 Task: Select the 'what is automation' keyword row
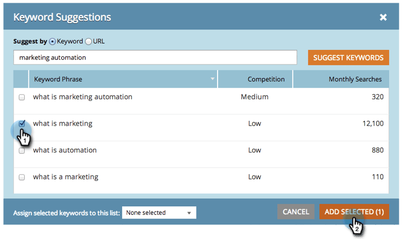pyautogui.click(x=65, y=150)
